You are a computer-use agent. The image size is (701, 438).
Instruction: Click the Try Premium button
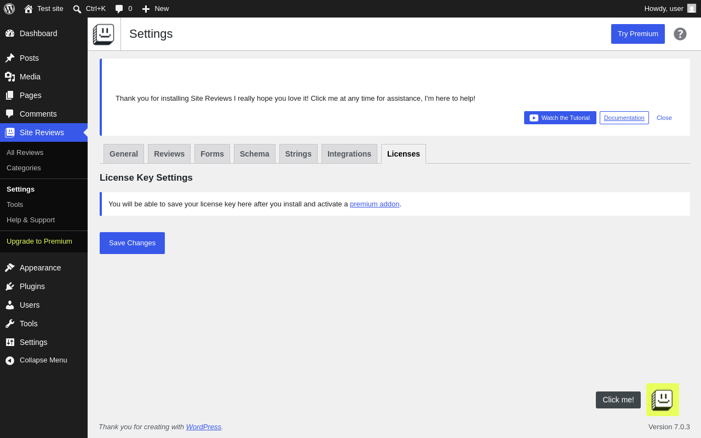click(x=638, y=34)
